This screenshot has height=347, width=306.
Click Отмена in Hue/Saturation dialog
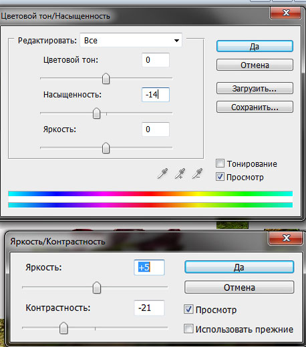(x=255, y=65)
